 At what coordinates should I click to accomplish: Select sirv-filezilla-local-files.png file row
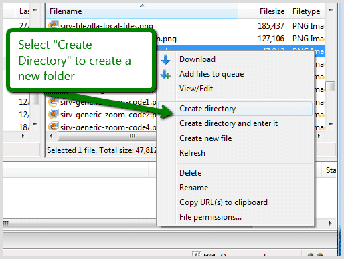185,25
